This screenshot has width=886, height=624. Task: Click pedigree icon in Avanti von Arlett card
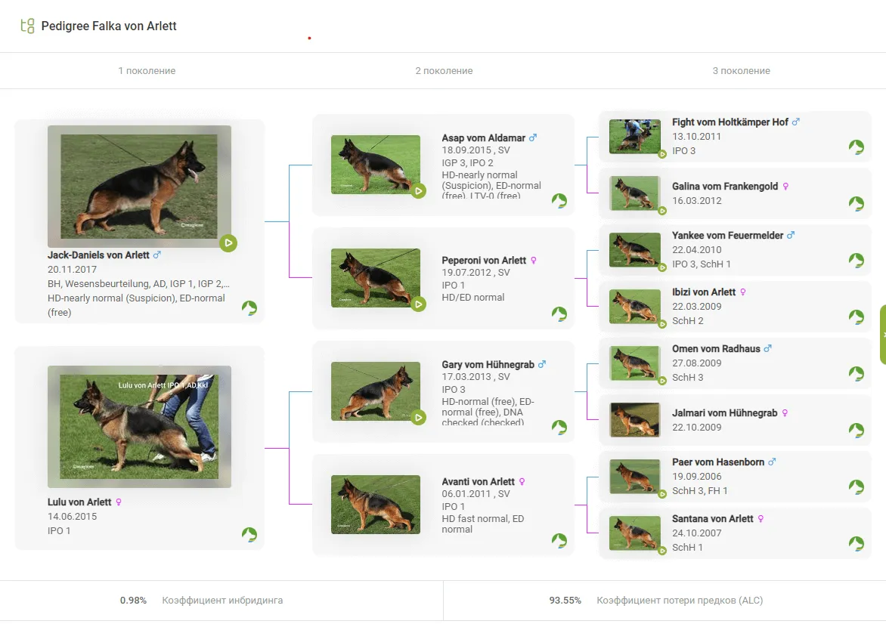559,540
